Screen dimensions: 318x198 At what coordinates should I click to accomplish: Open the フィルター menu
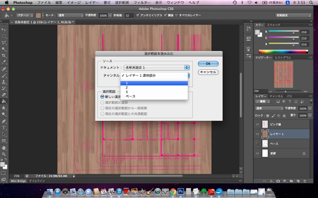tap(142, 3)
